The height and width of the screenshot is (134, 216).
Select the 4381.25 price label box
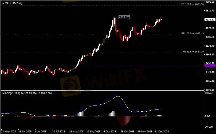click(x=124, y=17)
